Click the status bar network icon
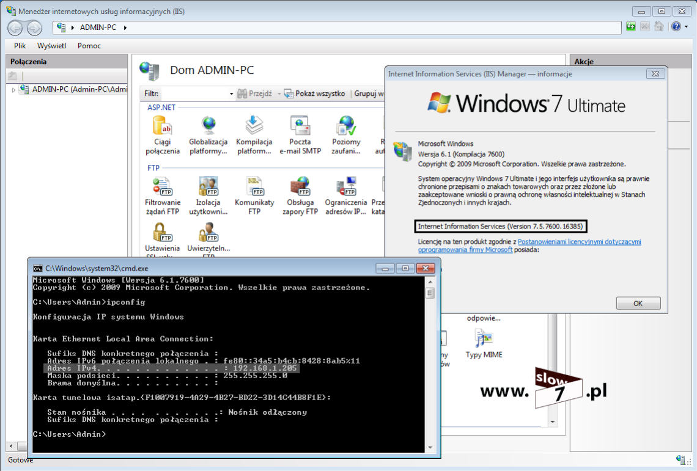Screen dimensions: 697x471 [x=680, y=460]
